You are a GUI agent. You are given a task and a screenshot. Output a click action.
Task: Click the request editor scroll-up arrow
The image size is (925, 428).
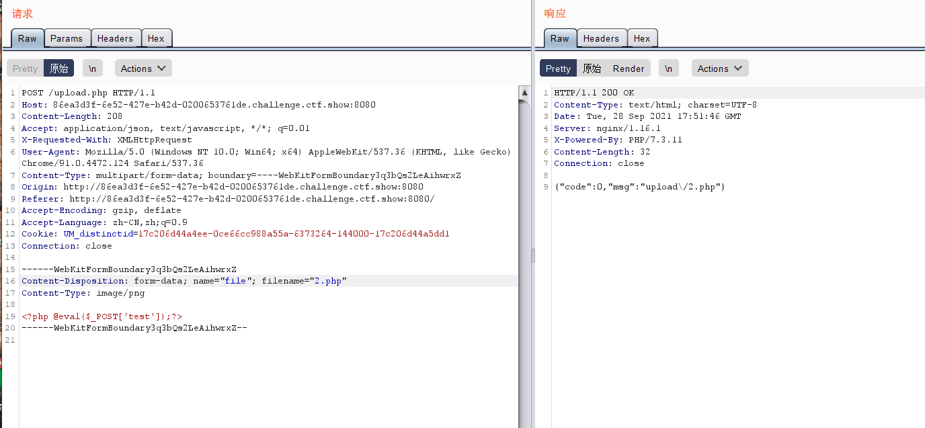click(x=524, y=91)
